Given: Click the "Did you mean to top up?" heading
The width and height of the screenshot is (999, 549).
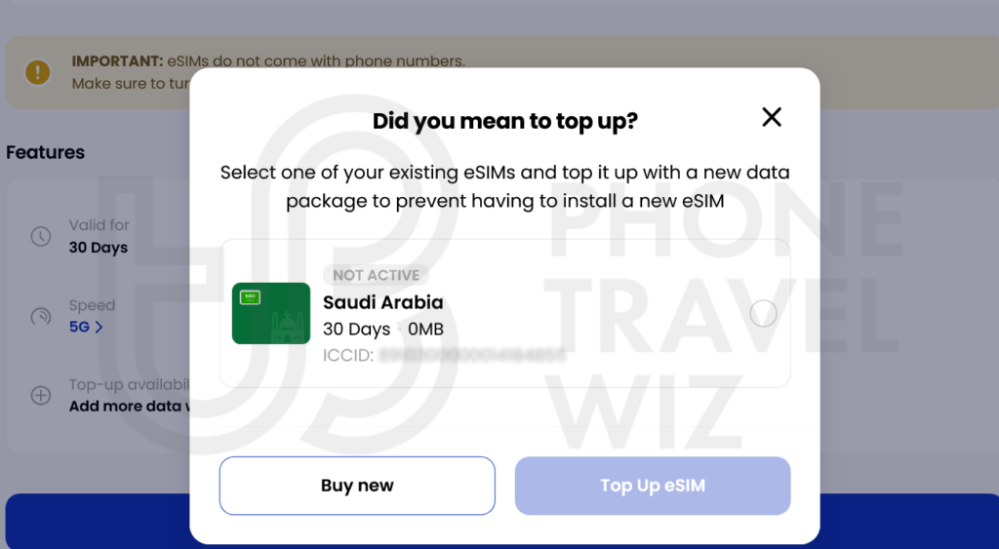Looking at the screenshot, I should pyautogui.click(x=504, y=122).
